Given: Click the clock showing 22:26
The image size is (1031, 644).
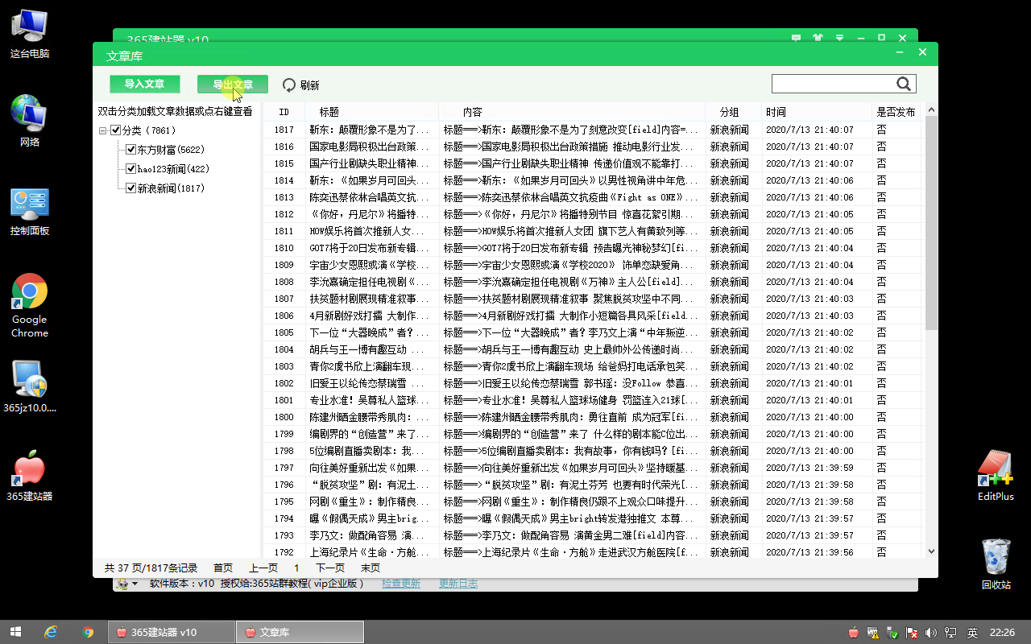Looking at the screenshot, I should tap(1002, 633).
